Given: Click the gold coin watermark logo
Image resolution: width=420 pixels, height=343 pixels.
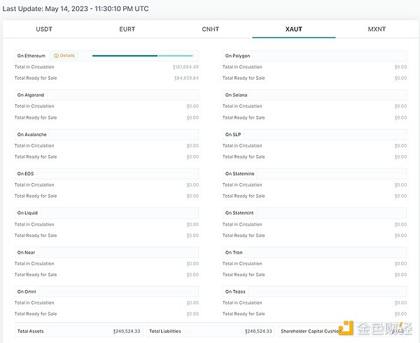Looking at the screenshot, I should [x=345, y=329].
